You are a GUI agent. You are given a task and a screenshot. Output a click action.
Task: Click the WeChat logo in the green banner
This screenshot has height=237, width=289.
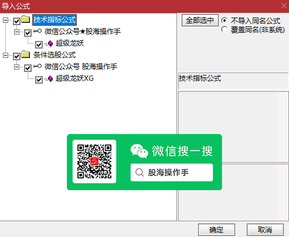(x=140, y=151)
